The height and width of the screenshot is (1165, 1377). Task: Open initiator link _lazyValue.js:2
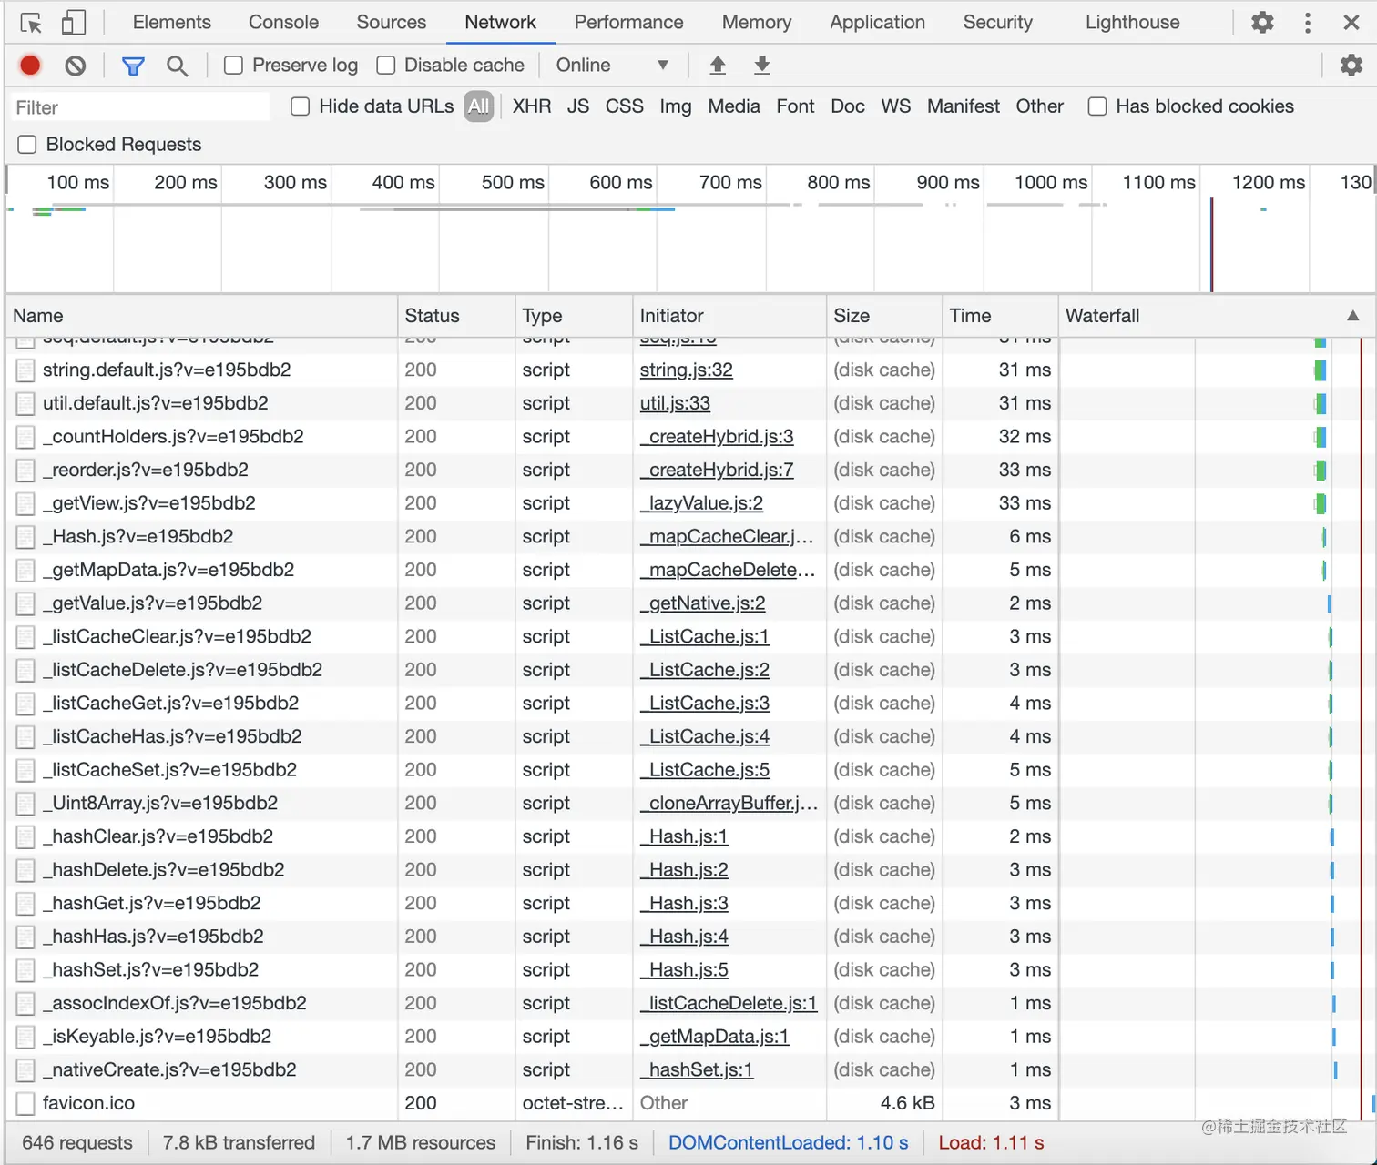coord(702,503)
